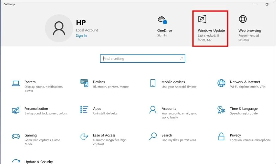This screenshot has width=276, height=164.
Task: Open the Apps settings label
Action: (97, 109)
